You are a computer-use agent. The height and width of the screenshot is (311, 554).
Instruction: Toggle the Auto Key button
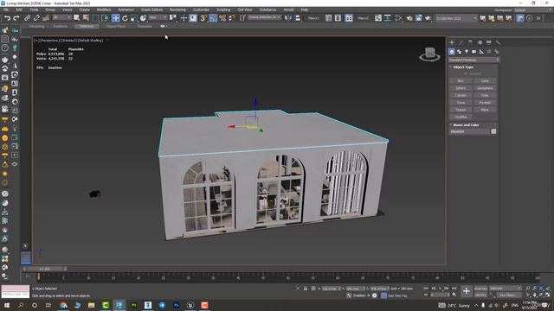coord(480,289)
